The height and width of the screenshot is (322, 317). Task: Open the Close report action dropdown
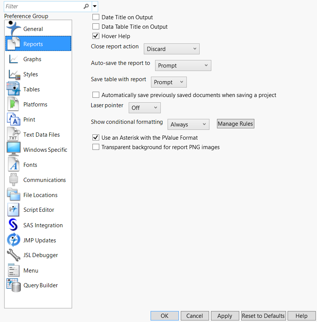tap(171, 49)
